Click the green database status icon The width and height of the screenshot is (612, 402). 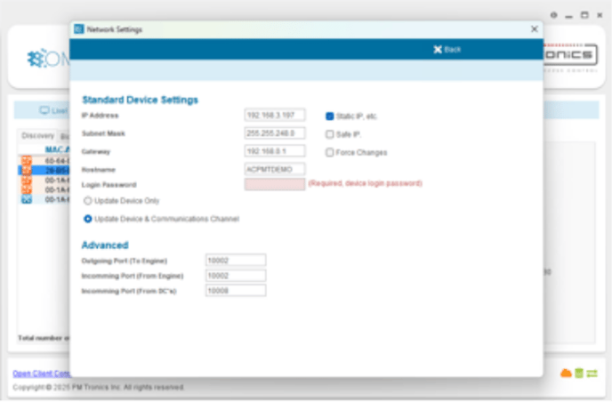[x=577, y=372]
